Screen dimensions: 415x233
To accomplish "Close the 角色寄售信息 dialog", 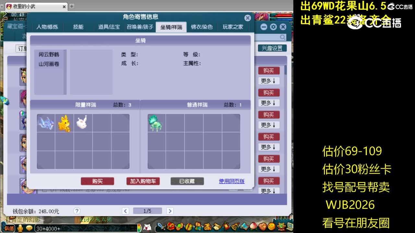I will pos(248,18).
